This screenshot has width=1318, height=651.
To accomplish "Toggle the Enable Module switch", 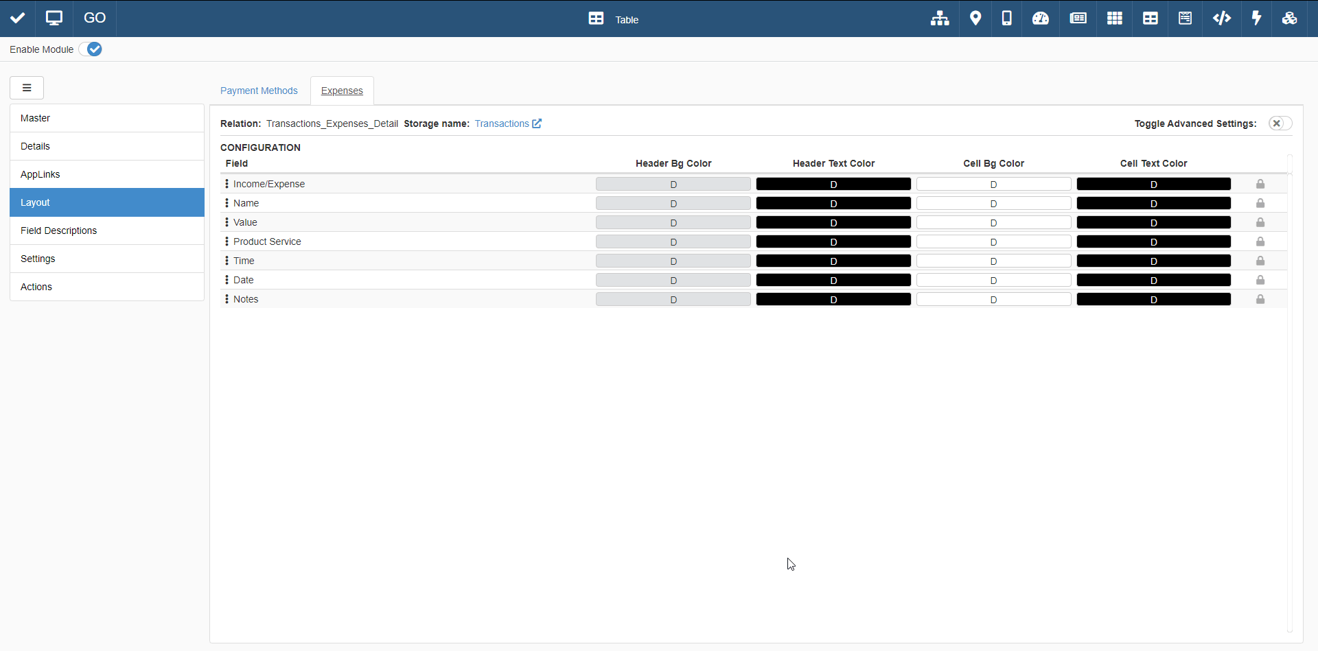I will tap(91, 49).
